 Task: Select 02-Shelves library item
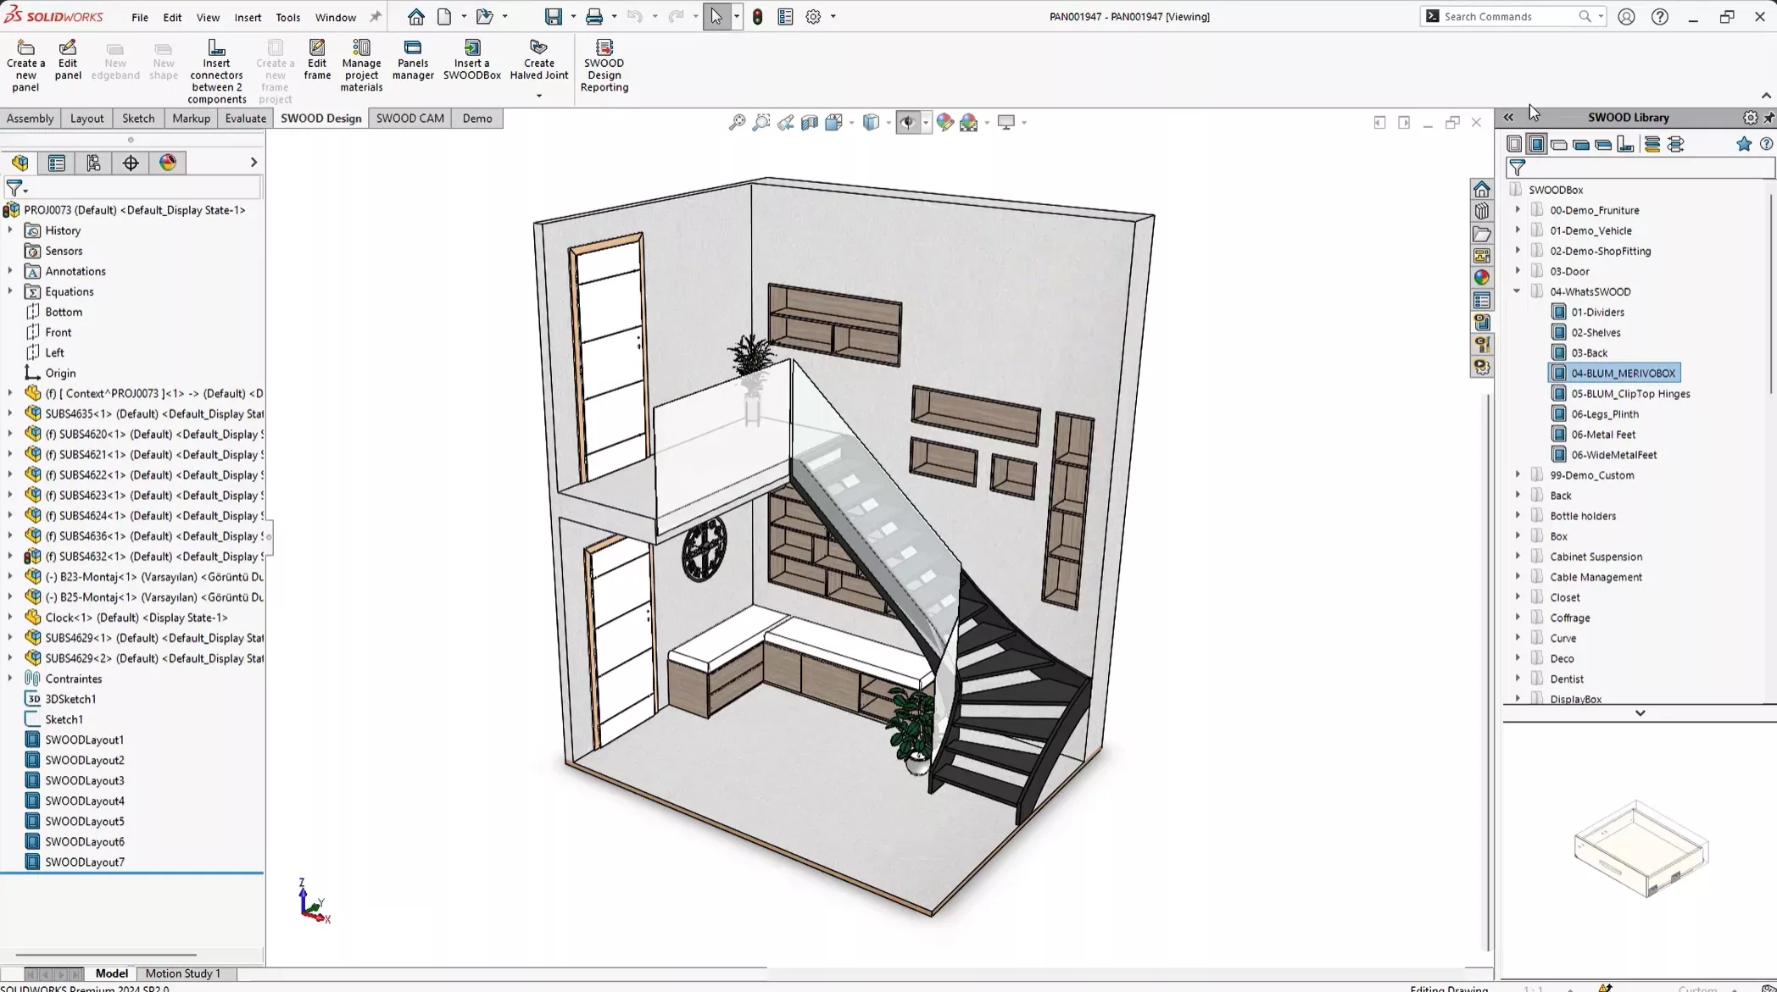(1596, 333)
